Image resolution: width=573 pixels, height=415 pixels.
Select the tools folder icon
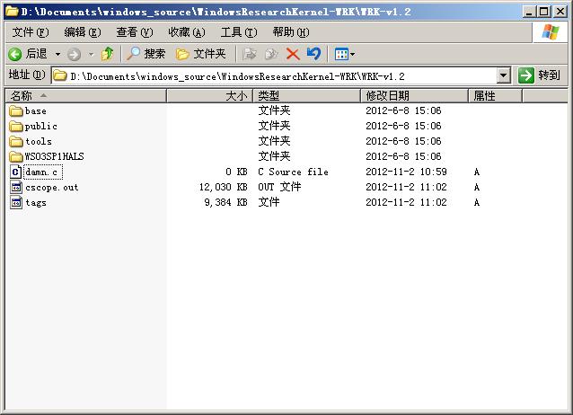tap(15, 142)
